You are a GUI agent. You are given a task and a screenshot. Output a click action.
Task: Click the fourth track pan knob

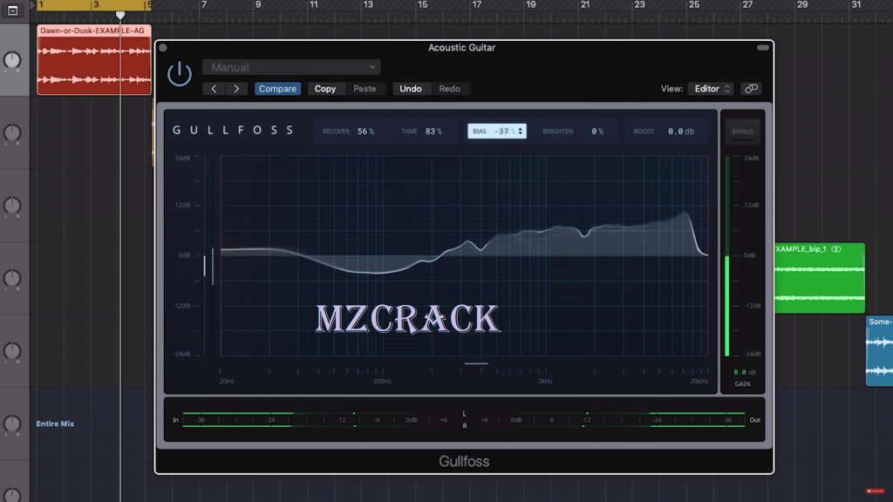12,278
